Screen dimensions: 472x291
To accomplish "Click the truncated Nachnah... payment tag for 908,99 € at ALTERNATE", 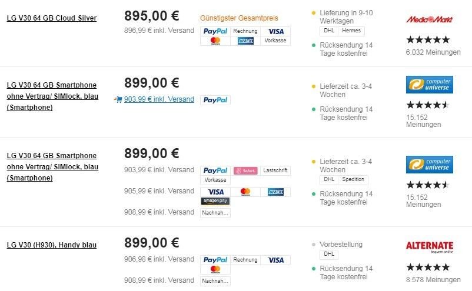I will point(215,281).
